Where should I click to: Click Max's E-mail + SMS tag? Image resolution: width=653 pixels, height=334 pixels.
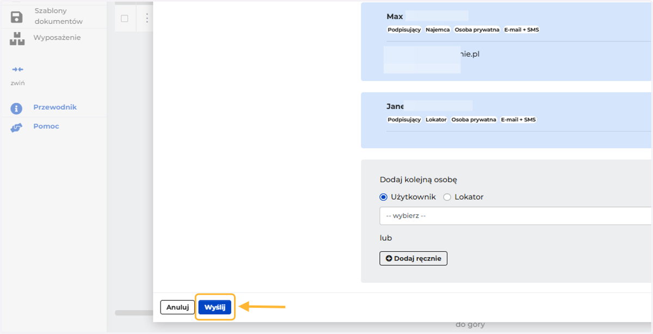point(521,30)
